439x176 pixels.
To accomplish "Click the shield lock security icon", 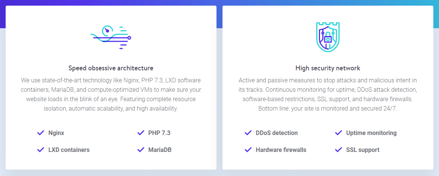I will coord(328,37).
